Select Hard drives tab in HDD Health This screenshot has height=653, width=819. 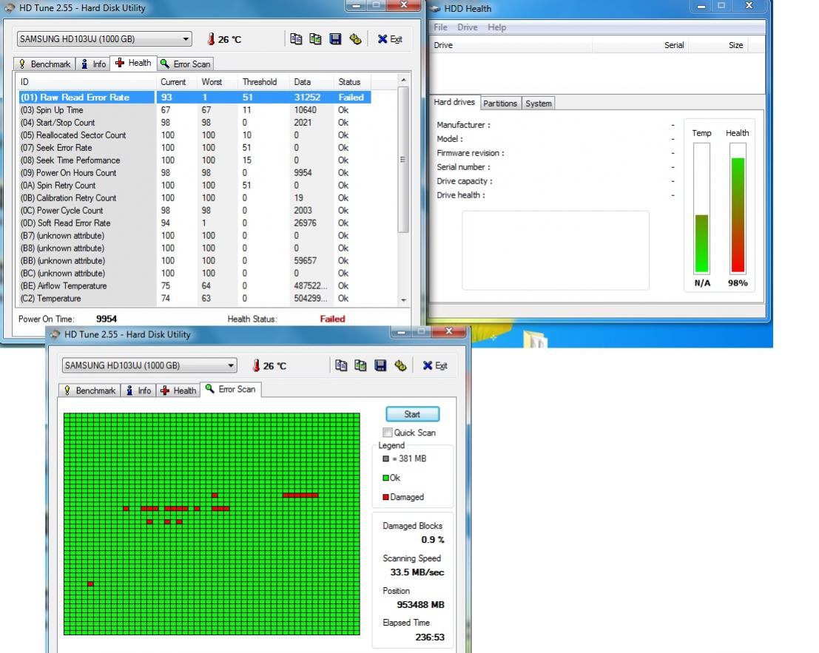[x=454, y=102]
